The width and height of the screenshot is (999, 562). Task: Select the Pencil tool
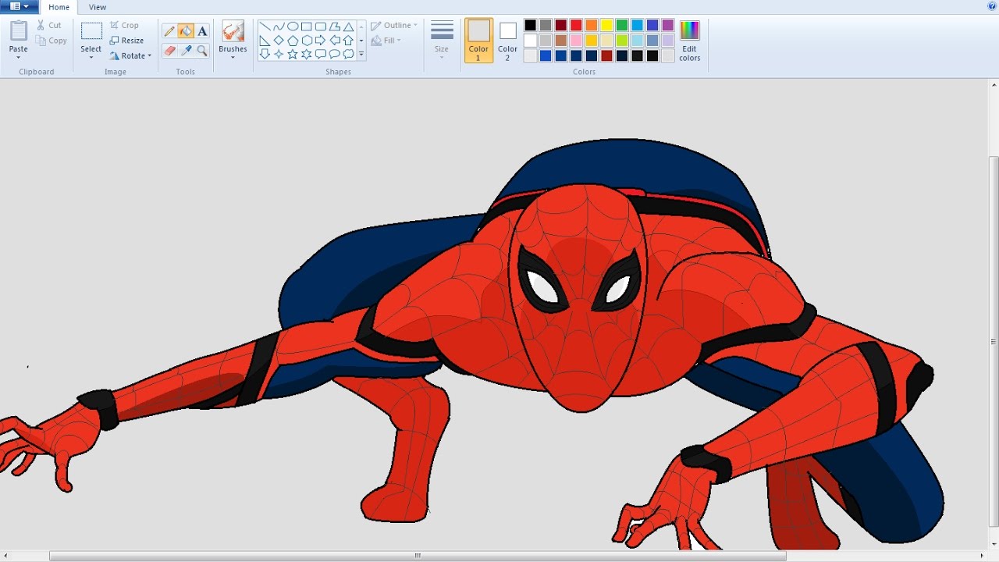point(169,30)
